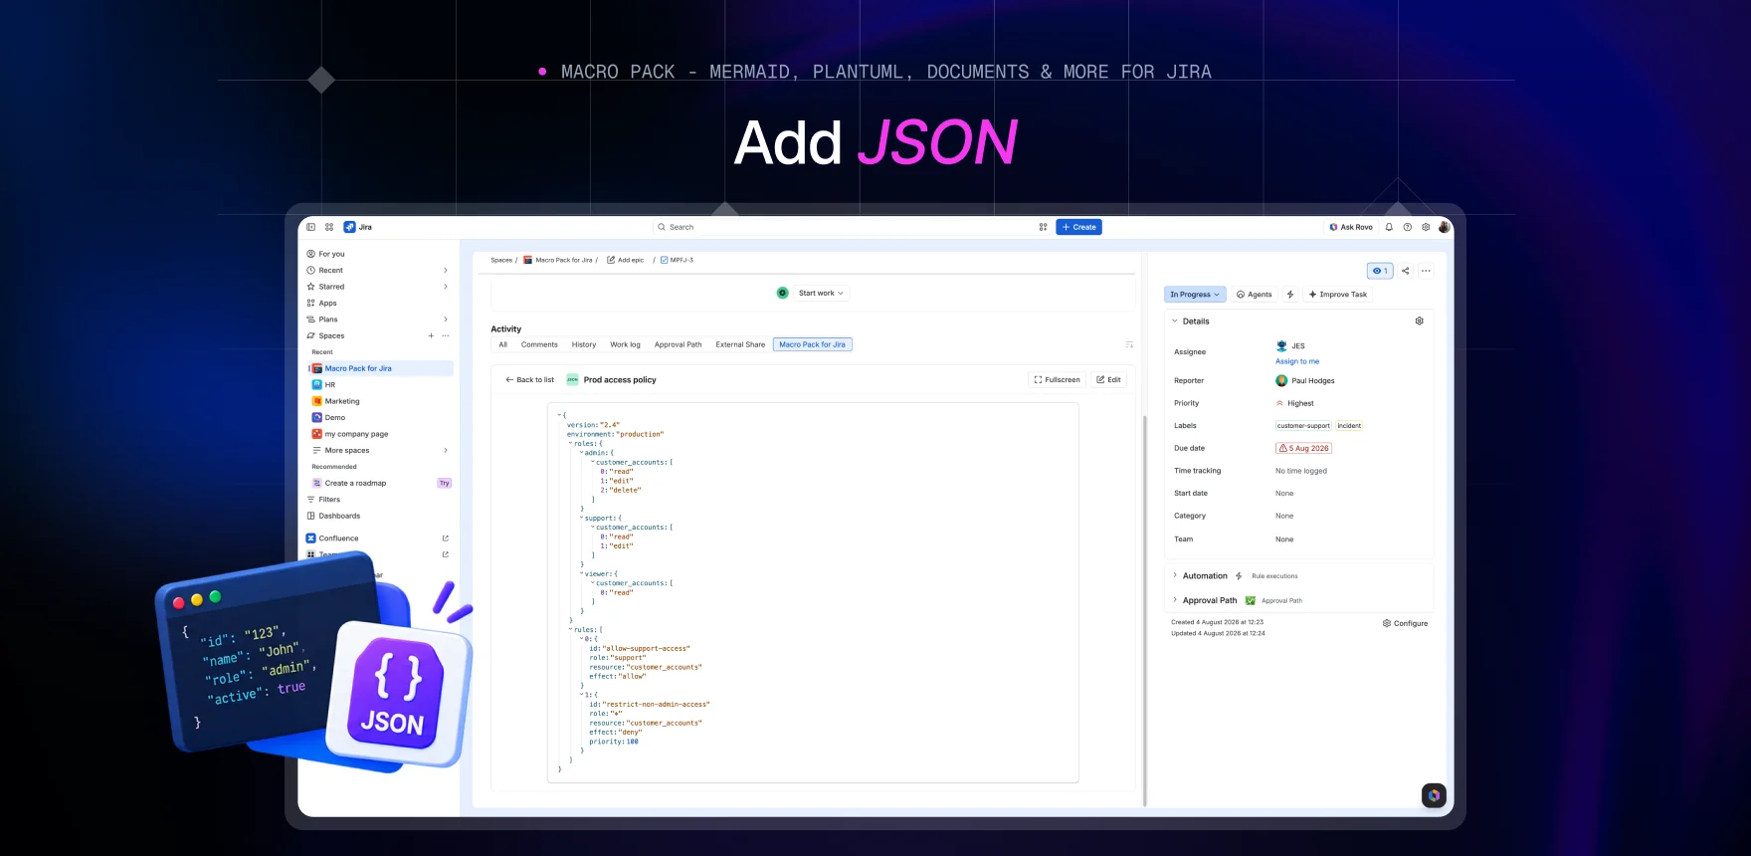Click the Search field in the top bar

point(844,227)
